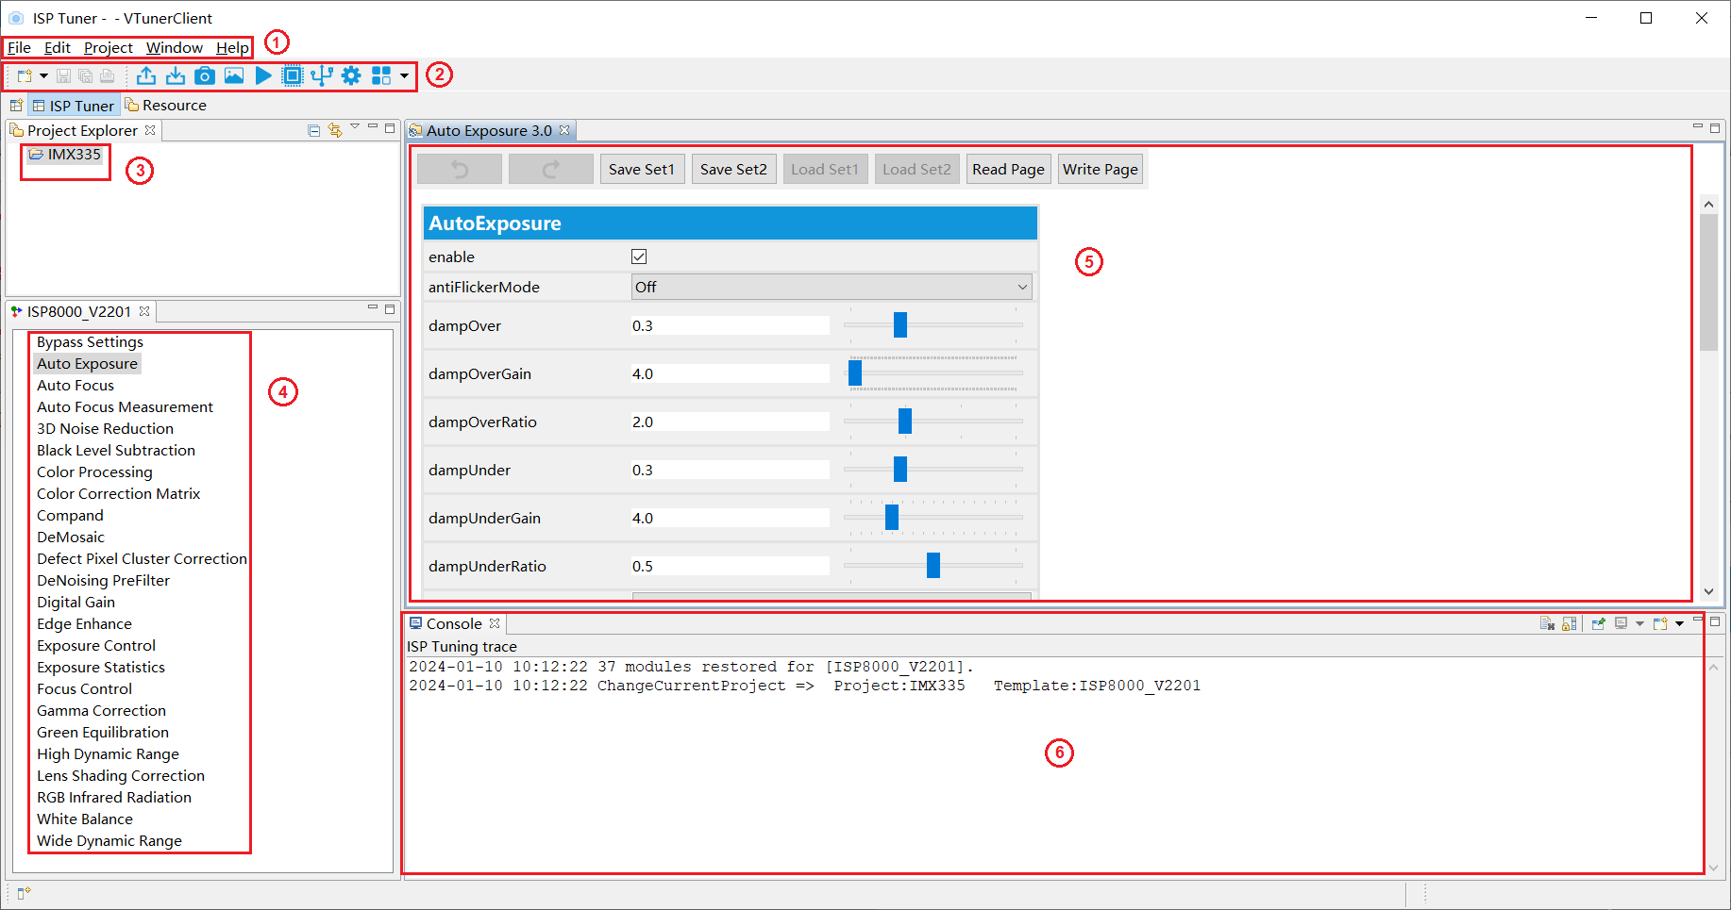
Task: Click the Pin Console icon
Action: click(x=1598, y=623)
